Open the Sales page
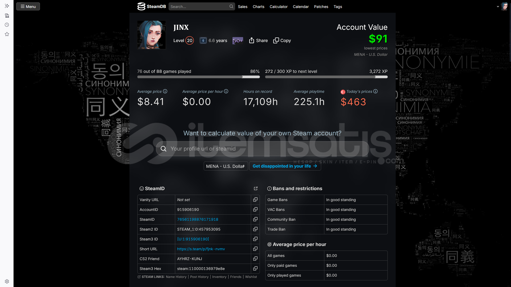This screenshot has height=287, width=511. (243, 7)
